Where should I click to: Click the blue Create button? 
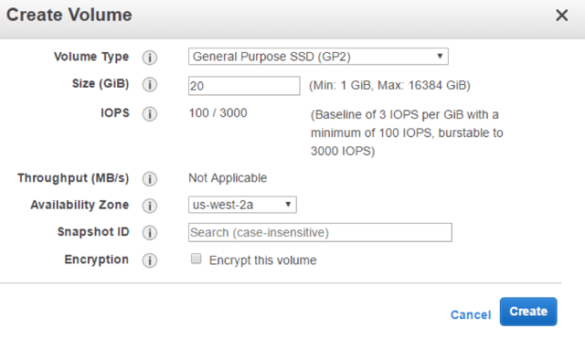(x=528, y=312)
